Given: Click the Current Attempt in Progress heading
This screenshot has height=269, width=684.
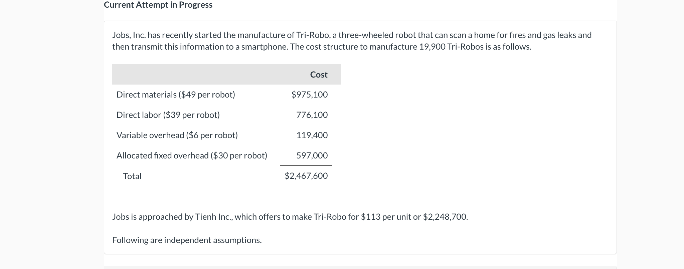Looking at the screenshot, I should tap(158, 5).
